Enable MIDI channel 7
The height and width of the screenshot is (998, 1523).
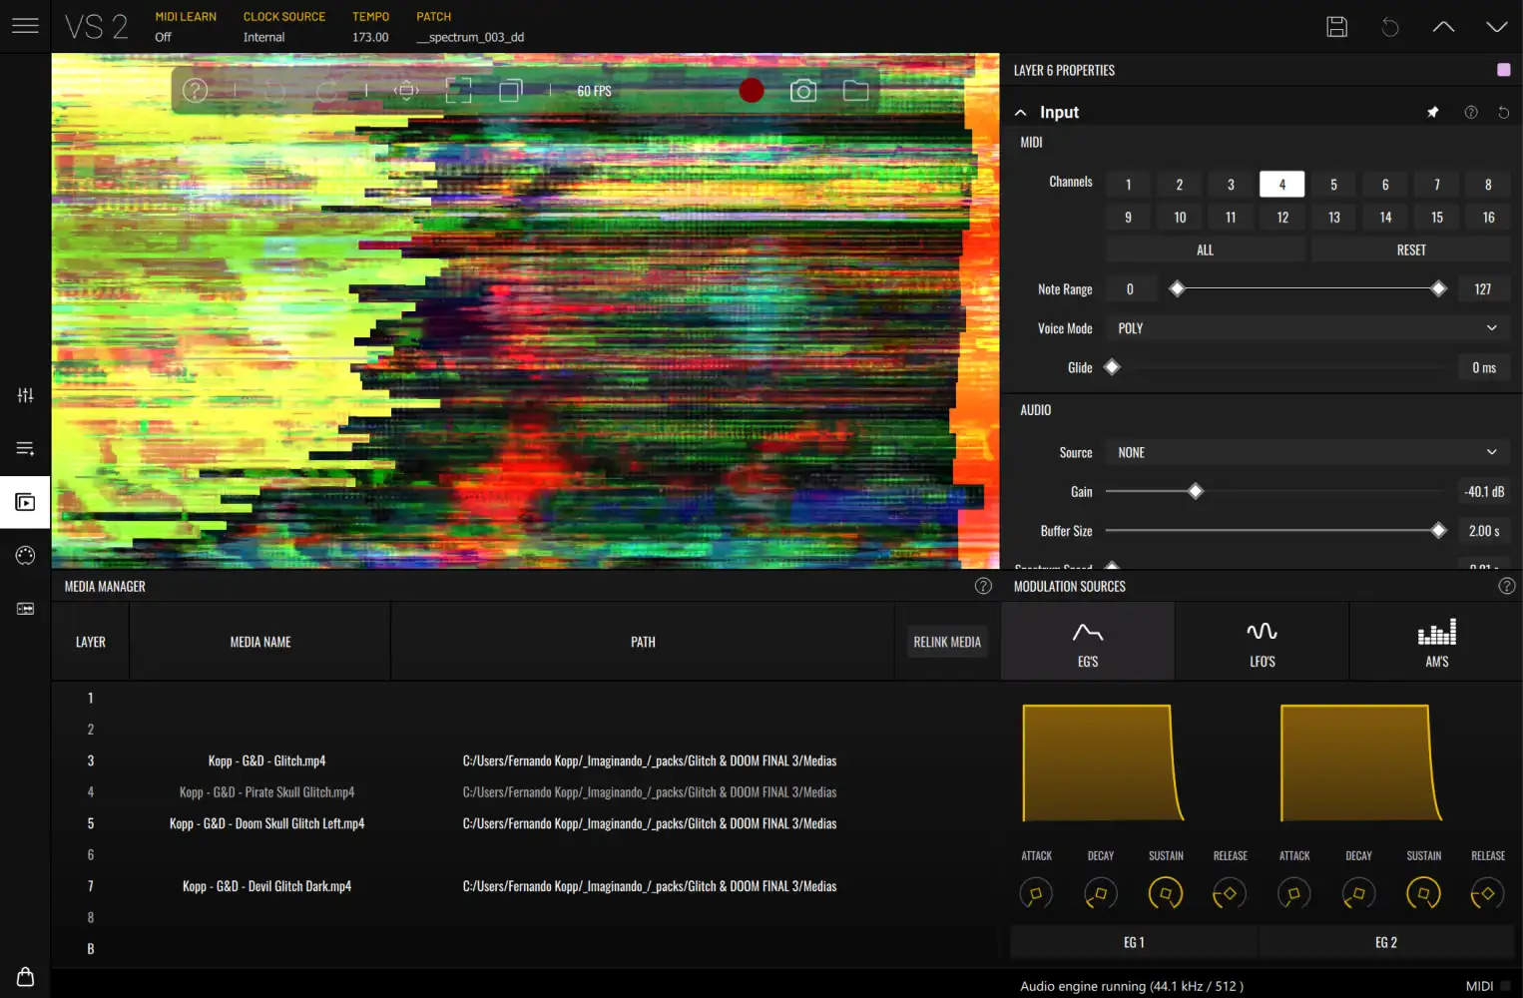pos(1436,184)
